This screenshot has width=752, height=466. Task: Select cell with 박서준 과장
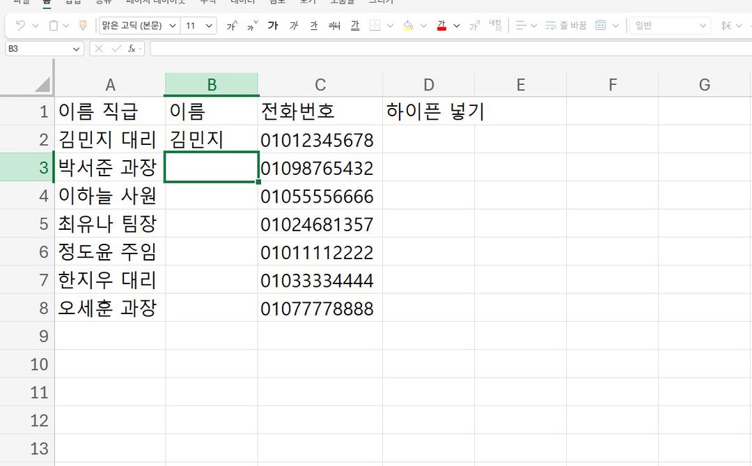pyautogui.click(x=110, y=167)
